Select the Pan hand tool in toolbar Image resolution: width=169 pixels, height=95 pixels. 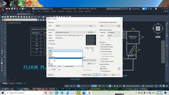pyautogui.click(x=43, y=17)
